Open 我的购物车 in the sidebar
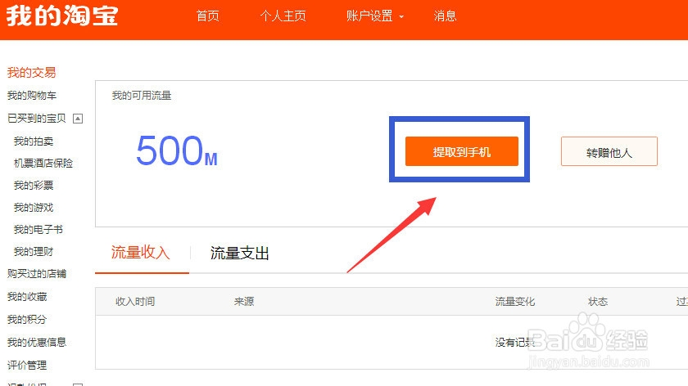 pyautogui.click(x=32, y=96)
